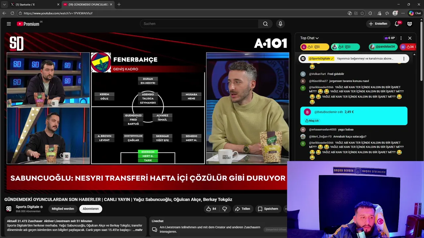Viewport: 424px width, 238px height.
Task: Click the Mitglied werden button
Action: tap(63, 209)
